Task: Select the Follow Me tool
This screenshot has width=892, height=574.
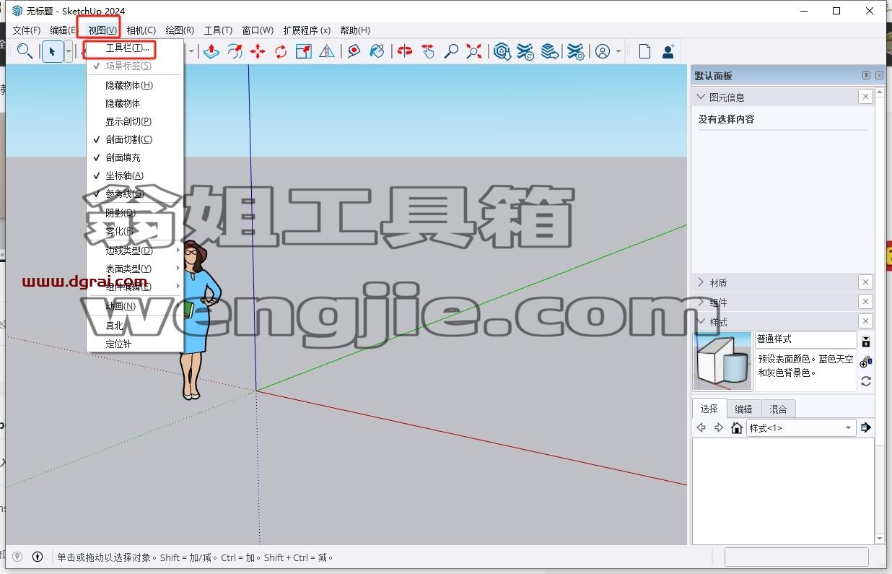Action: tap(235, 51)
